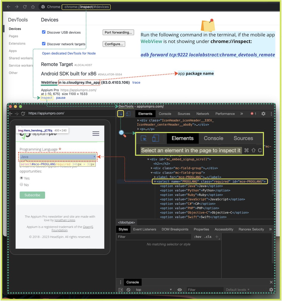The width and height of the screenshot is (282, 301).
Task: Click inspect link for Appium Pro
Action: [x=47, y=98]
